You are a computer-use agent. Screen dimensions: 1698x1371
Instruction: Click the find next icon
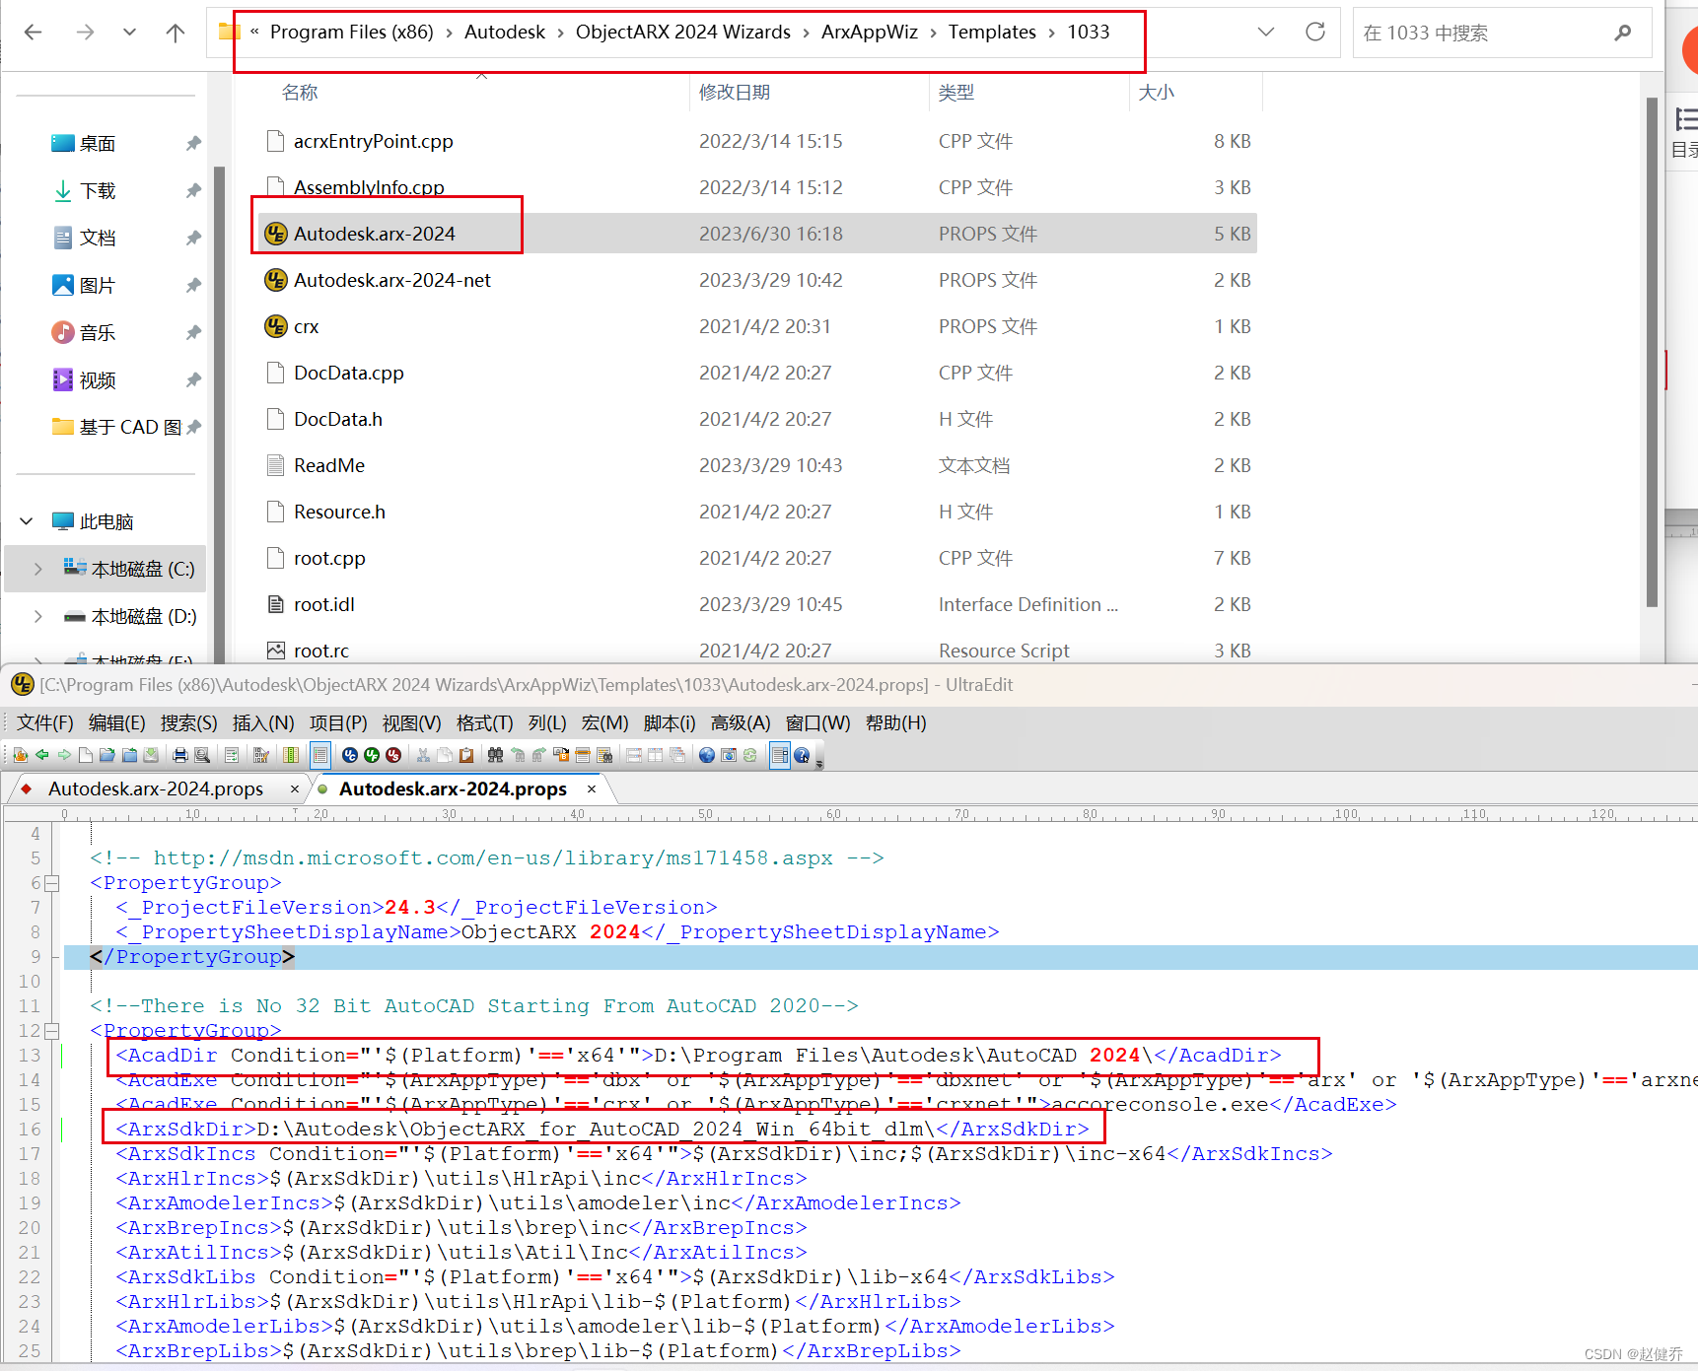point(539,755)
